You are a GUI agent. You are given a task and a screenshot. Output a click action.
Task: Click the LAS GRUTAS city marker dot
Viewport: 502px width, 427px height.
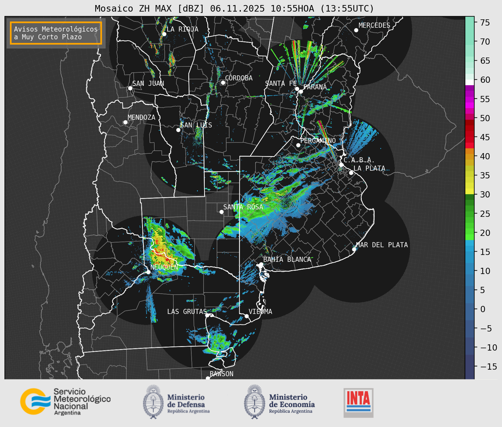click(207, 315)
